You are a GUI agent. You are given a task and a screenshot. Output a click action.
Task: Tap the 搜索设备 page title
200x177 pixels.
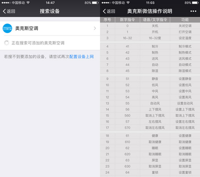(x=50, y=11)
